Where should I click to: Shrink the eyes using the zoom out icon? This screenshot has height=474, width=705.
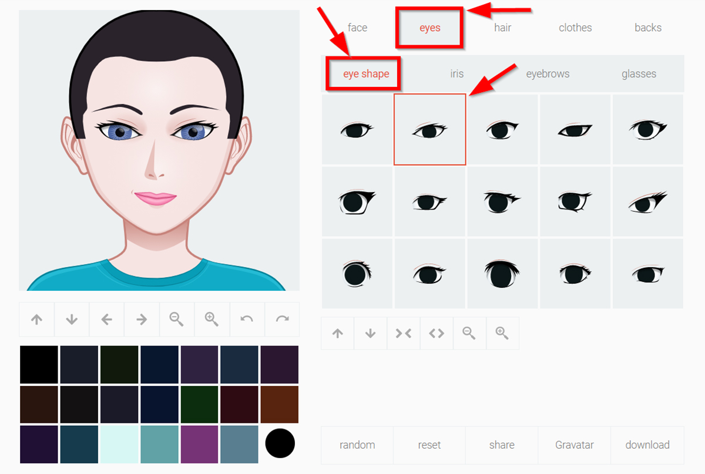tap(469, 333)
